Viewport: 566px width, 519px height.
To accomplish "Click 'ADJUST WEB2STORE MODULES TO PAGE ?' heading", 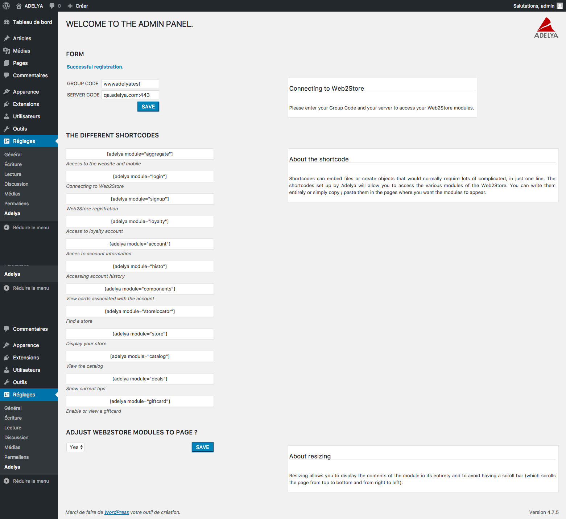I will tap(132, 432).
